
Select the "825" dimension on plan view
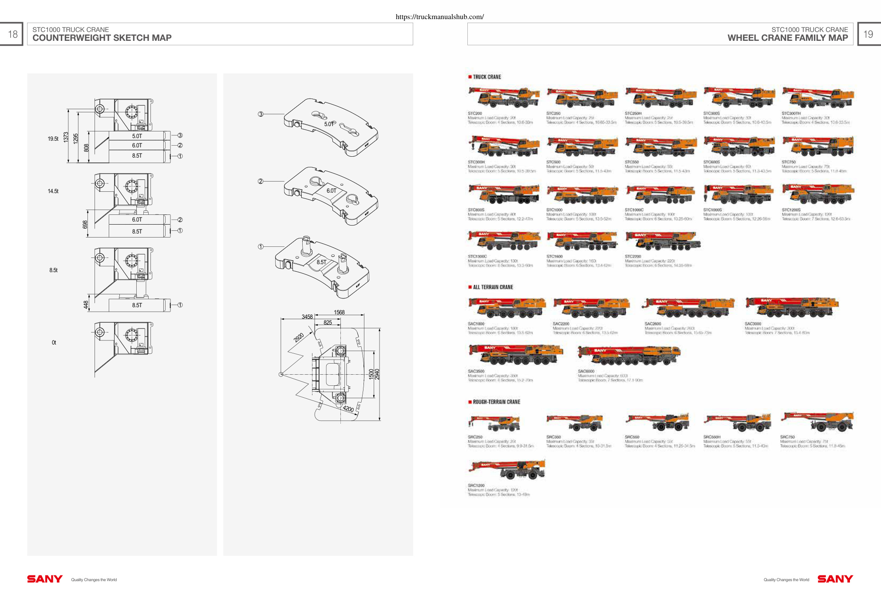(328, 323)
